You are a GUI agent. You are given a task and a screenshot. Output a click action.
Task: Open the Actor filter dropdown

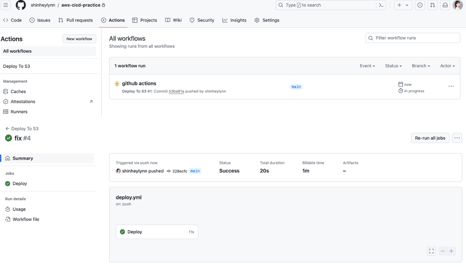[447, 66]
